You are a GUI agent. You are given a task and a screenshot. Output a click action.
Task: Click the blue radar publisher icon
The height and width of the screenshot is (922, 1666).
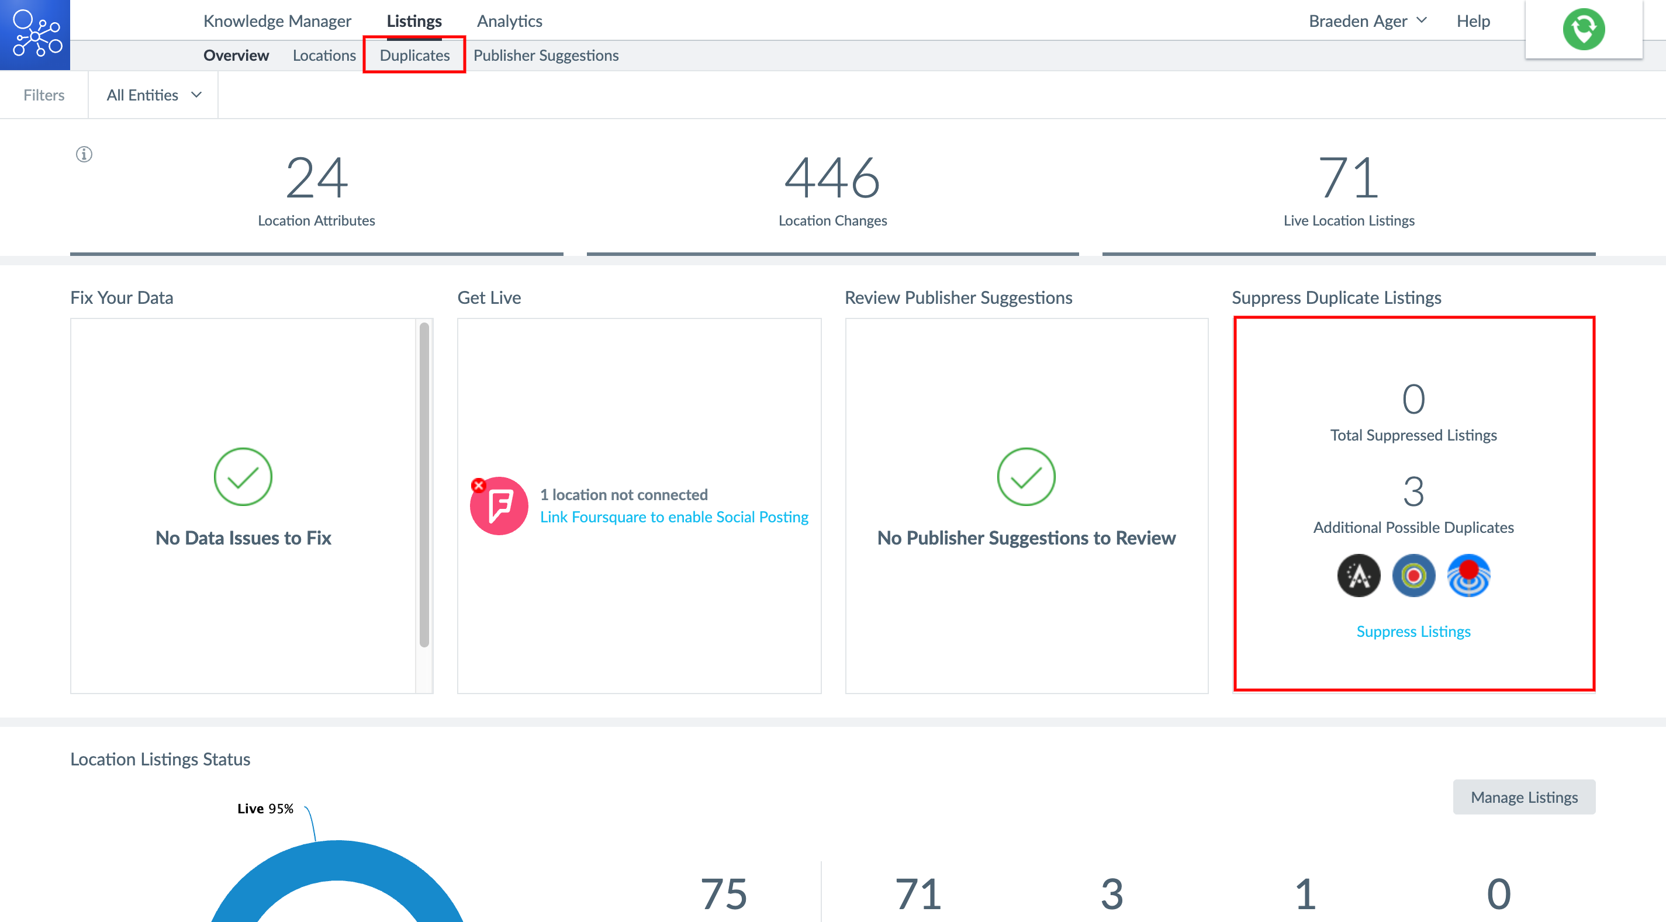click(x=1468, y=576)
